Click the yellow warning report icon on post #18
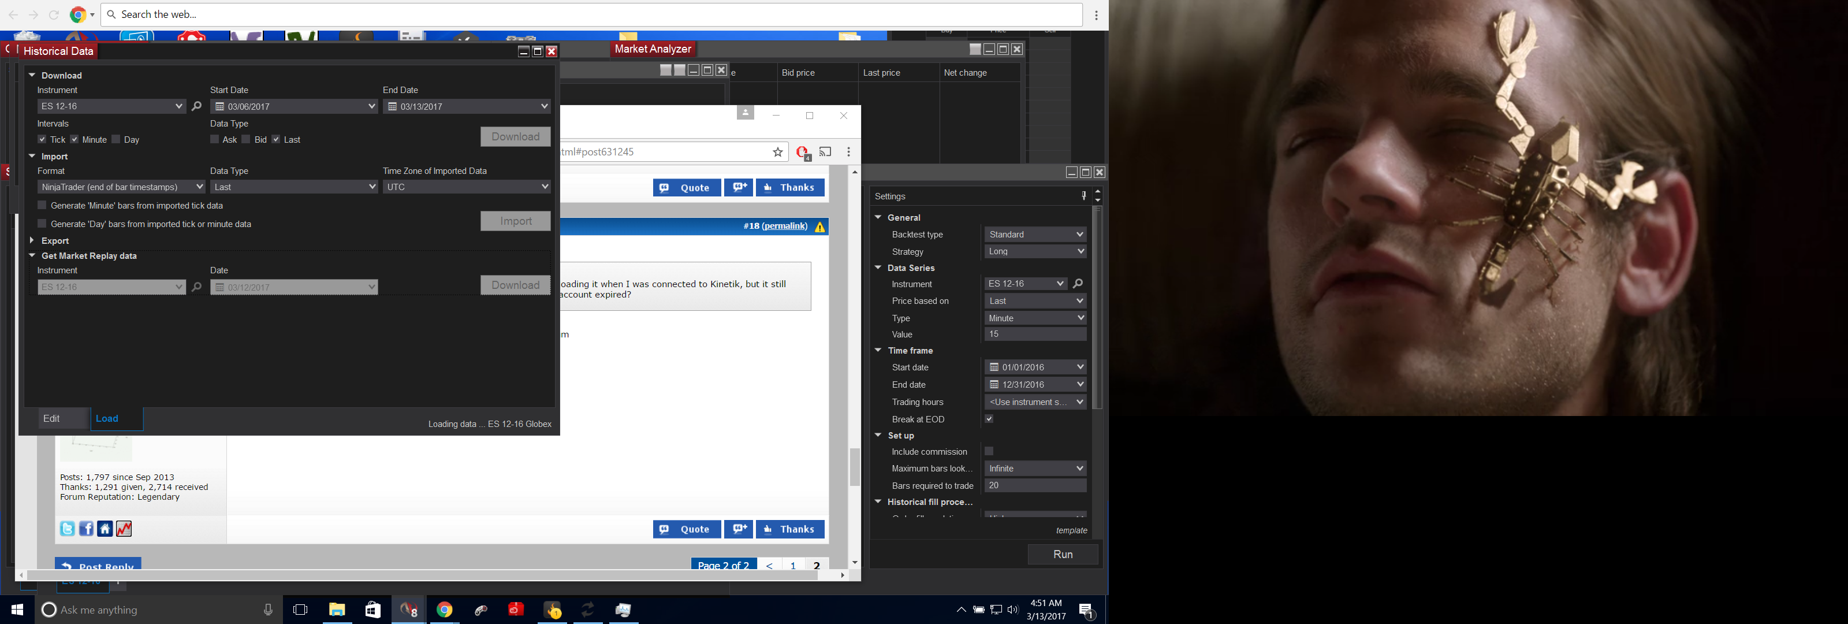 820,227
